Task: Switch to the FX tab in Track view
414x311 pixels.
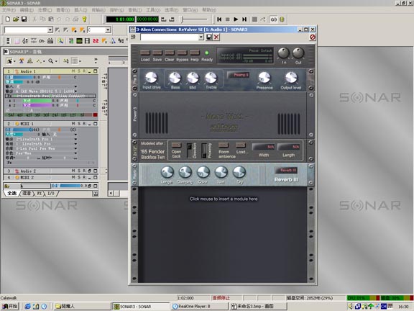Action: [39, 194]
